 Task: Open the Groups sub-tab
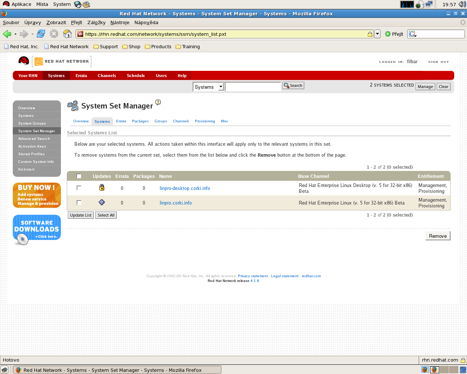pos(161,121)
